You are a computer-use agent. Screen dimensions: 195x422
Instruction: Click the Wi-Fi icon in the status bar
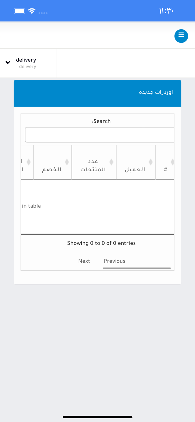coord(32,11)
